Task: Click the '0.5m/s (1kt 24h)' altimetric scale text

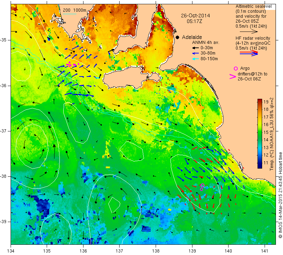Action: click(x=251, y=26)
